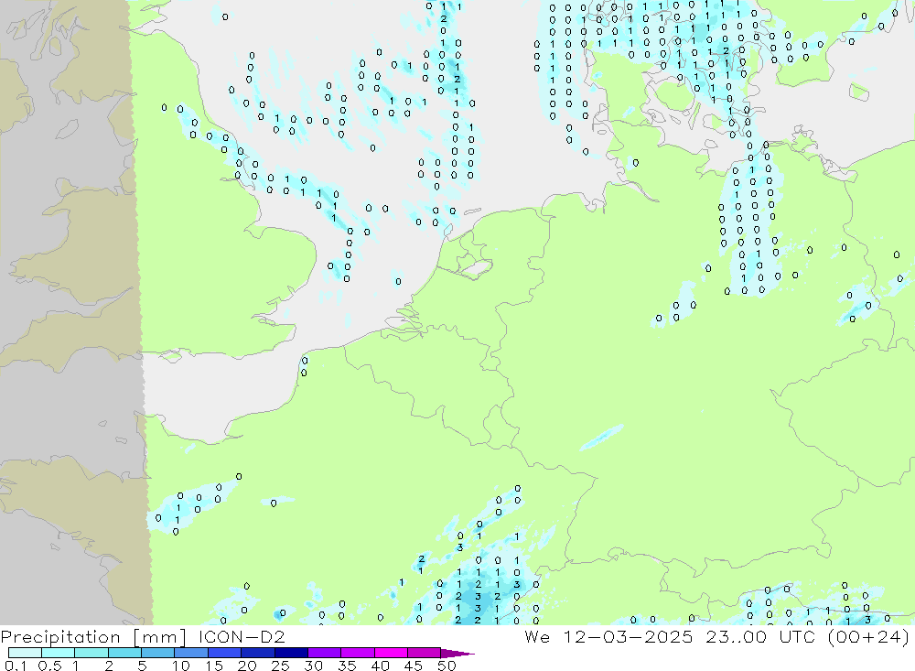
Task: Click the 1–2 mm legend color swatch
Action: [x=91, y=653]
